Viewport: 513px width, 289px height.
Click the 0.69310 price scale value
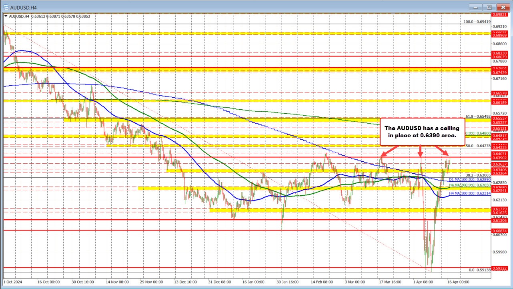500,26
